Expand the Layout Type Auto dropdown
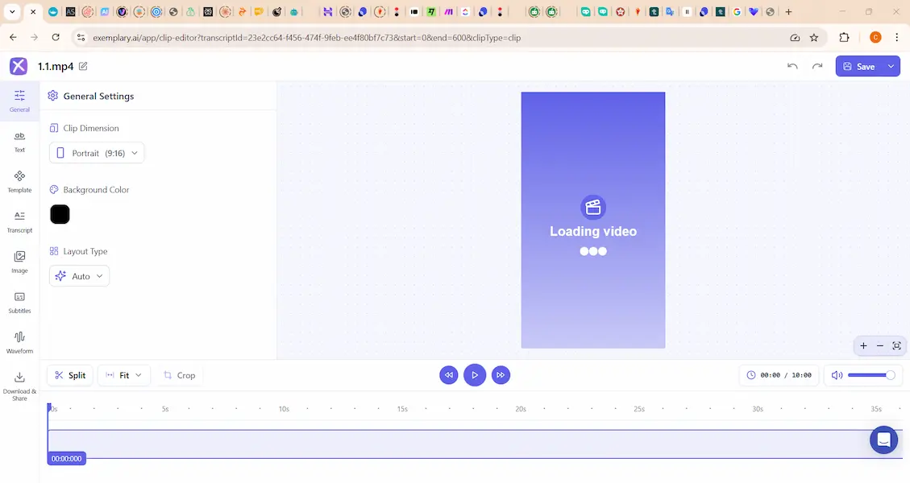910x483 pixels. click(x=80, y=276)
